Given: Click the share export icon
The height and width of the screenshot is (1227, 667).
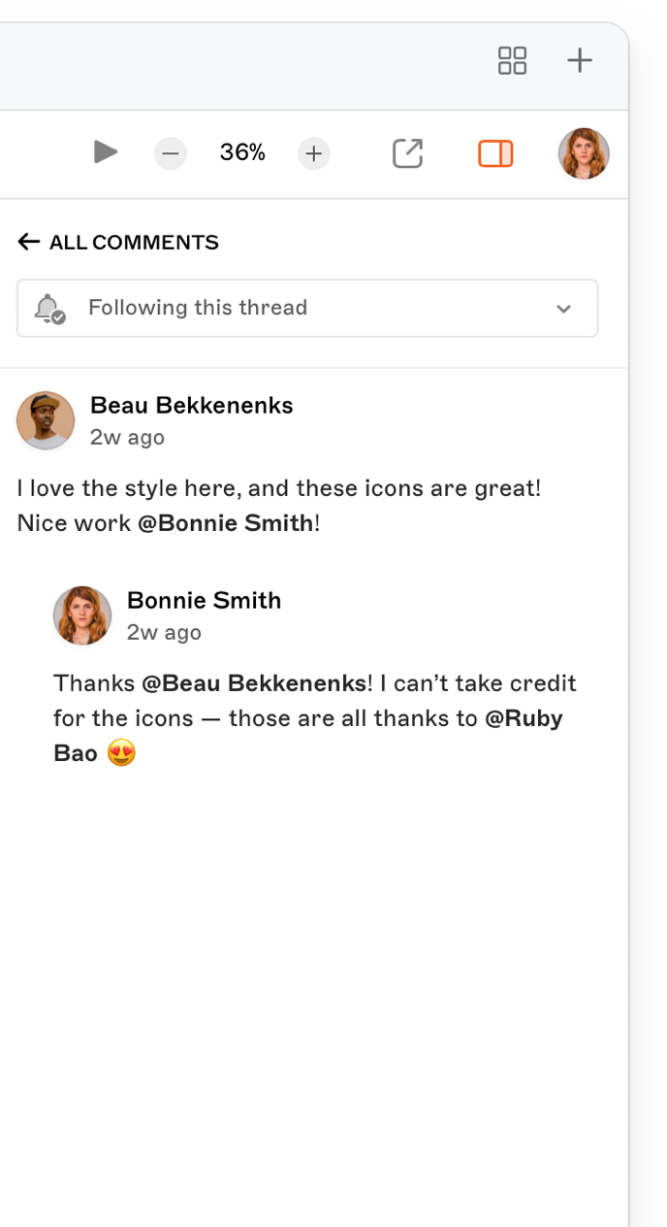Looking at the screenshot, I should point(407,153).
